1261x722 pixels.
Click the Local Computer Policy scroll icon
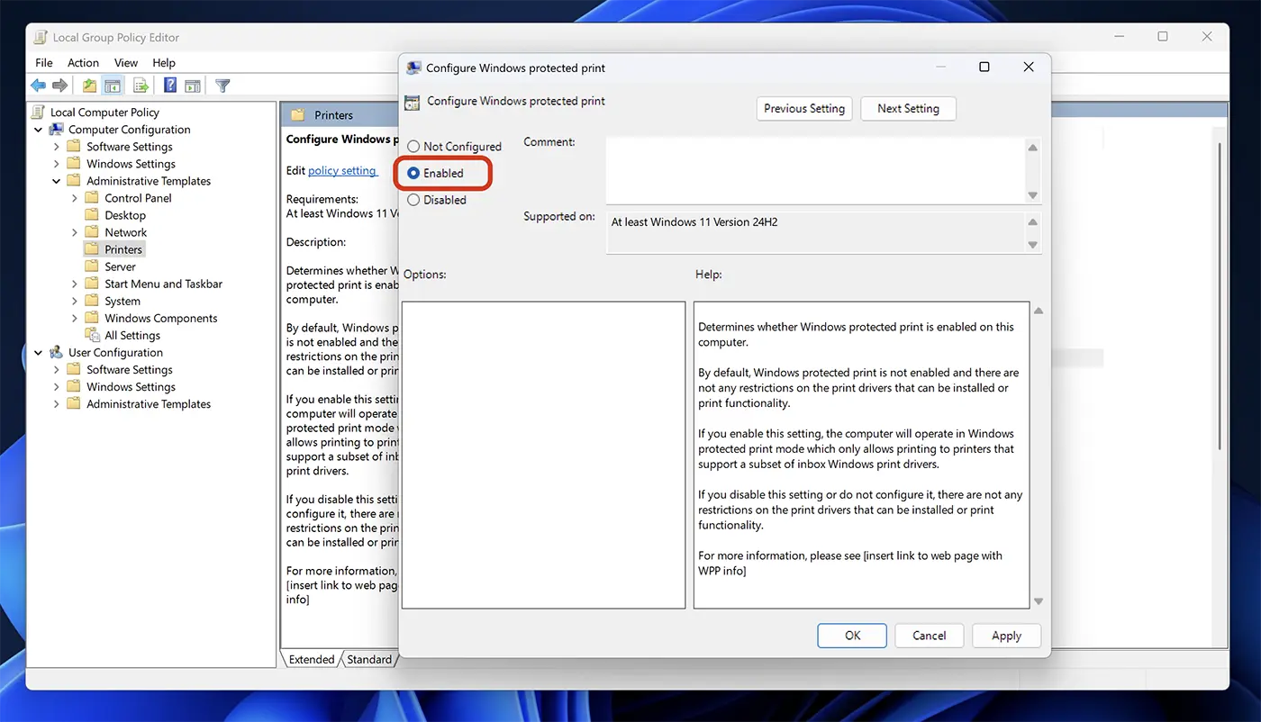[x=38, y=113]
